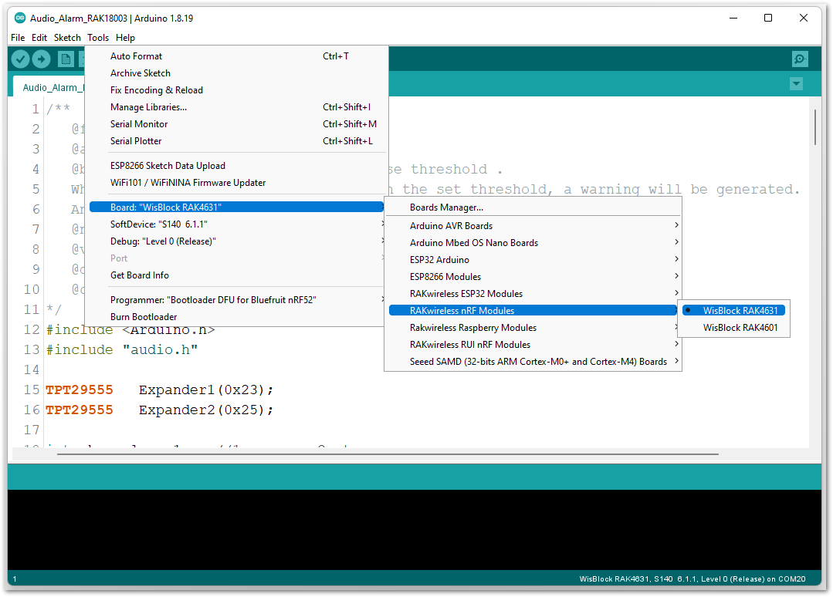
Task: Click the horizontal scrollbar below code
Action: (x=386, y=454)
